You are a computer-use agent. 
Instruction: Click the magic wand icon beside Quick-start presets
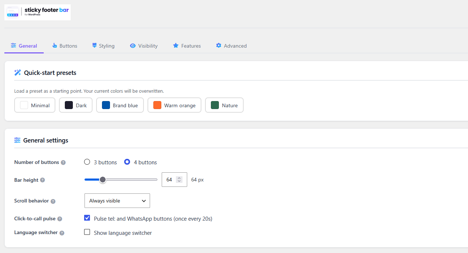tap(17, 72)
